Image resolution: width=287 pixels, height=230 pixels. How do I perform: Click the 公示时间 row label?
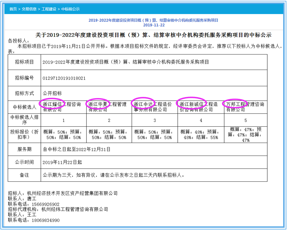(x=24, y=162)
